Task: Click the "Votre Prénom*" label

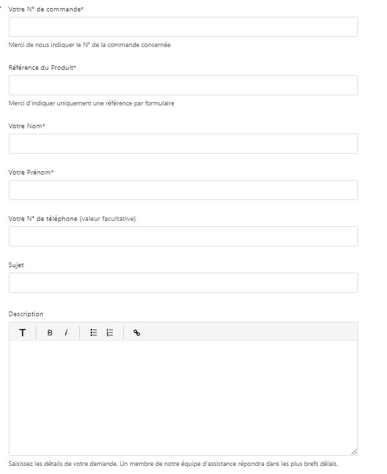Action: pyautogui.click(x=31, y=173)
